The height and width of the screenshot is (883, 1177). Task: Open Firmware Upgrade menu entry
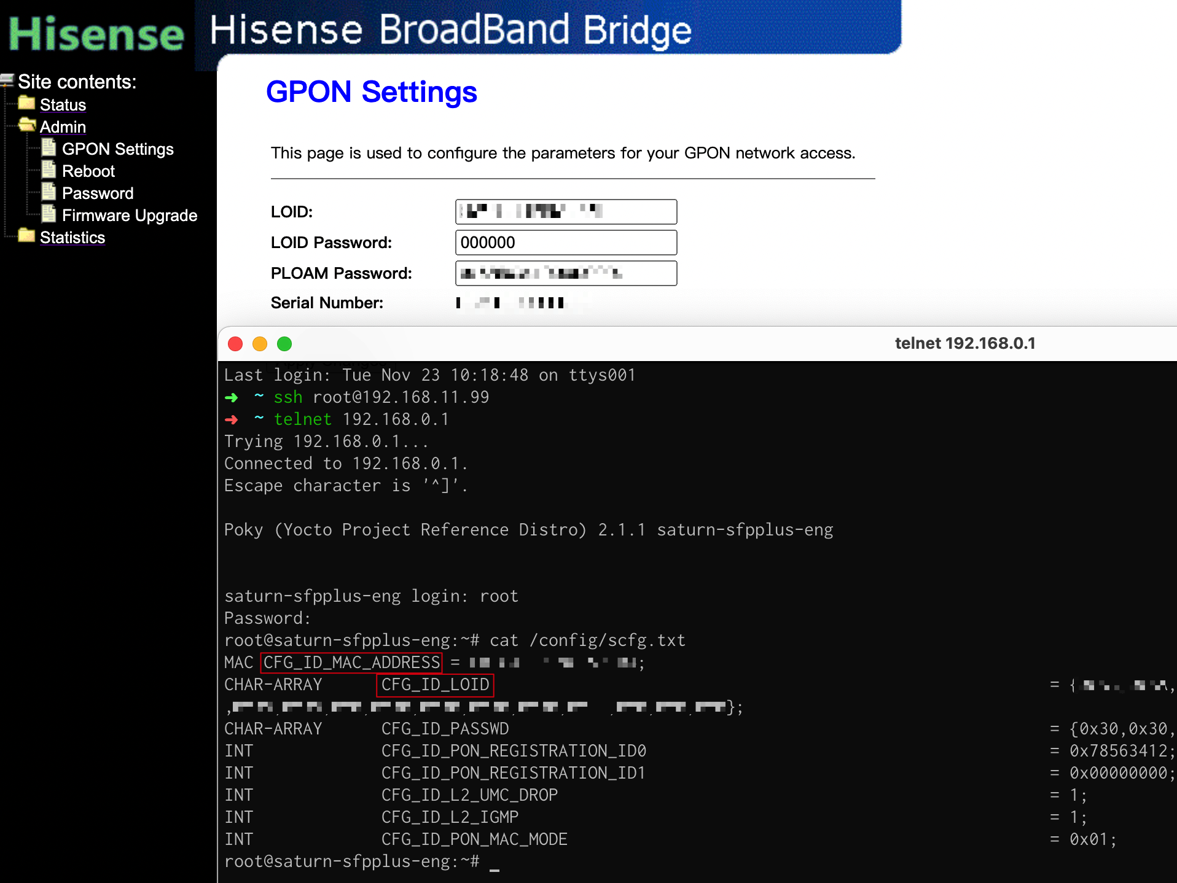pyautogui.click(x=130, y=216)
